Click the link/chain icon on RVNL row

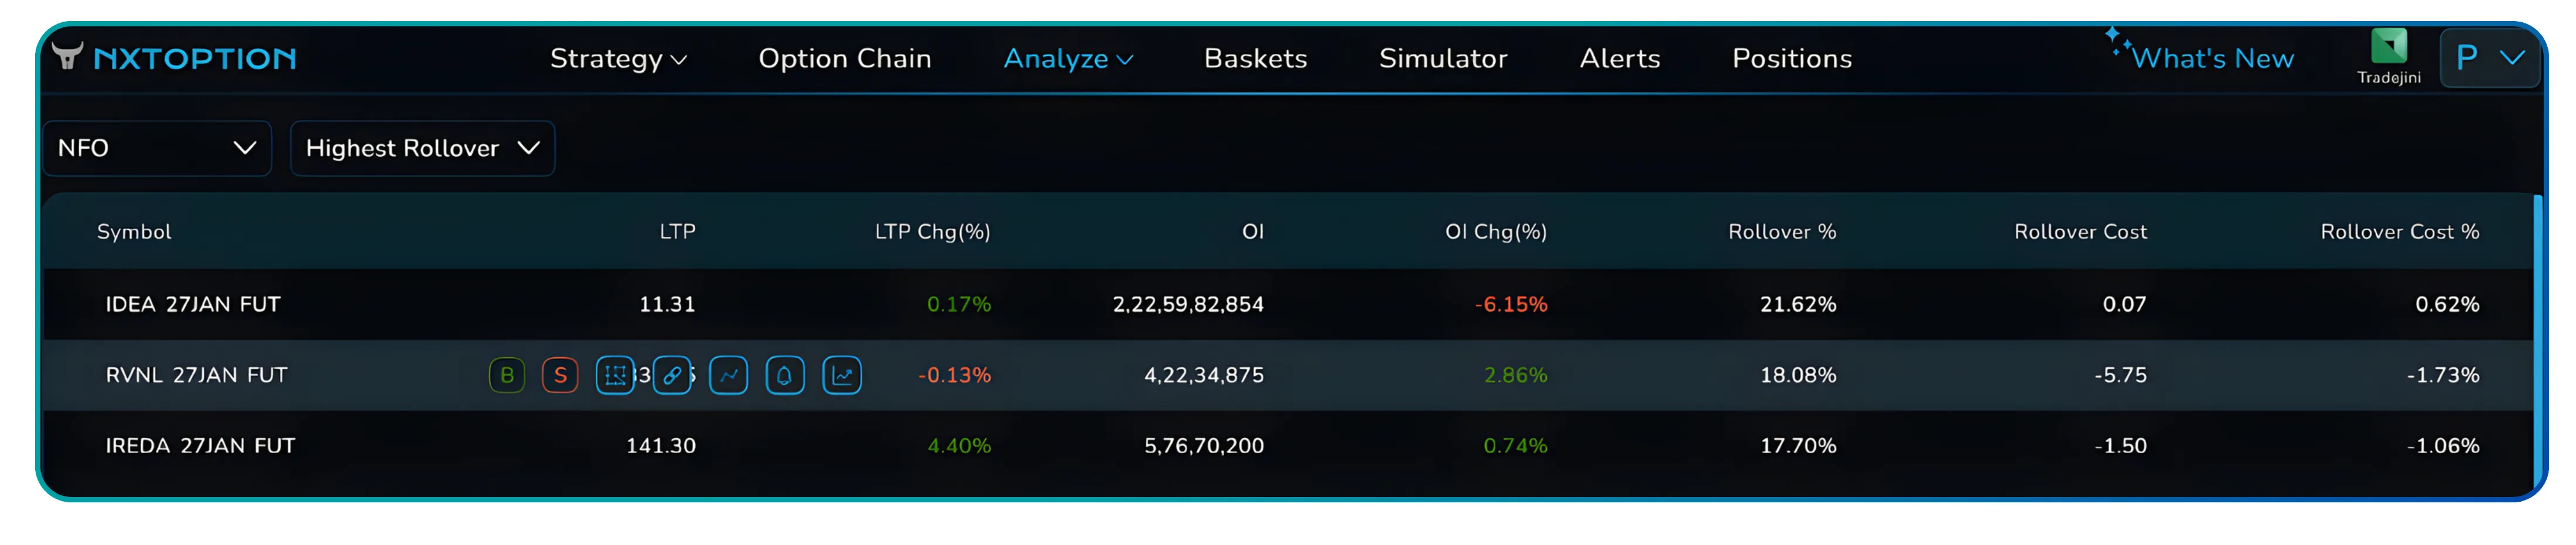(x=672, y=375)
